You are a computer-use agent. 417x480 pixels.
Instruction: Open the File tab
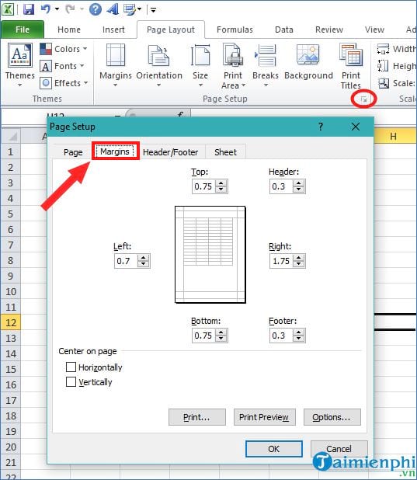[23, 30]
